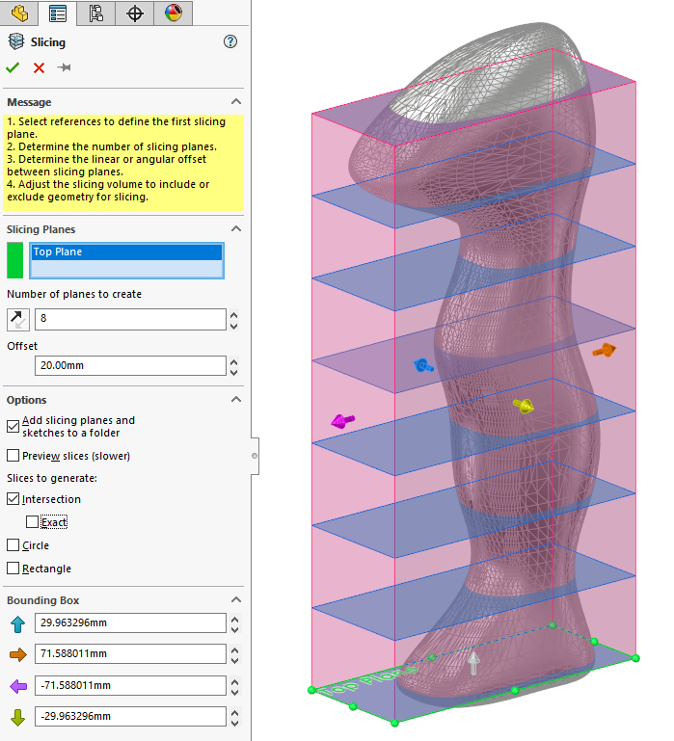Enable the Circle slices checkbox

click(13, 545)
